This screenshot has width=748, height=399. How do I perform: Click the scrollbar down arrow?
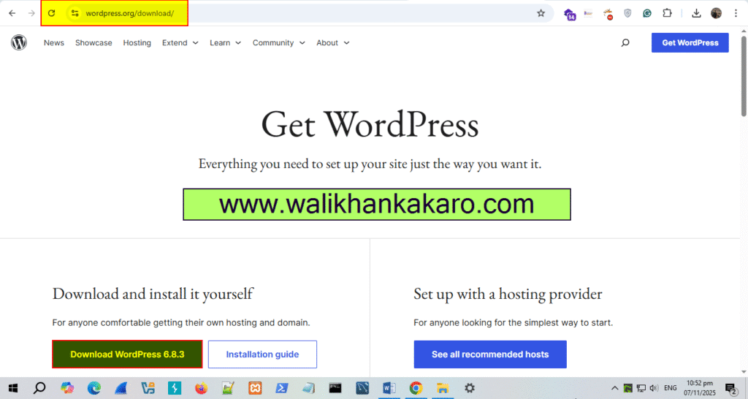pos(744,372)
